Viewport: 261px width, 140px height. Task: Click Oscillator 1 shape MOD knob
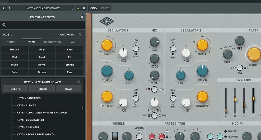point(123,53)
